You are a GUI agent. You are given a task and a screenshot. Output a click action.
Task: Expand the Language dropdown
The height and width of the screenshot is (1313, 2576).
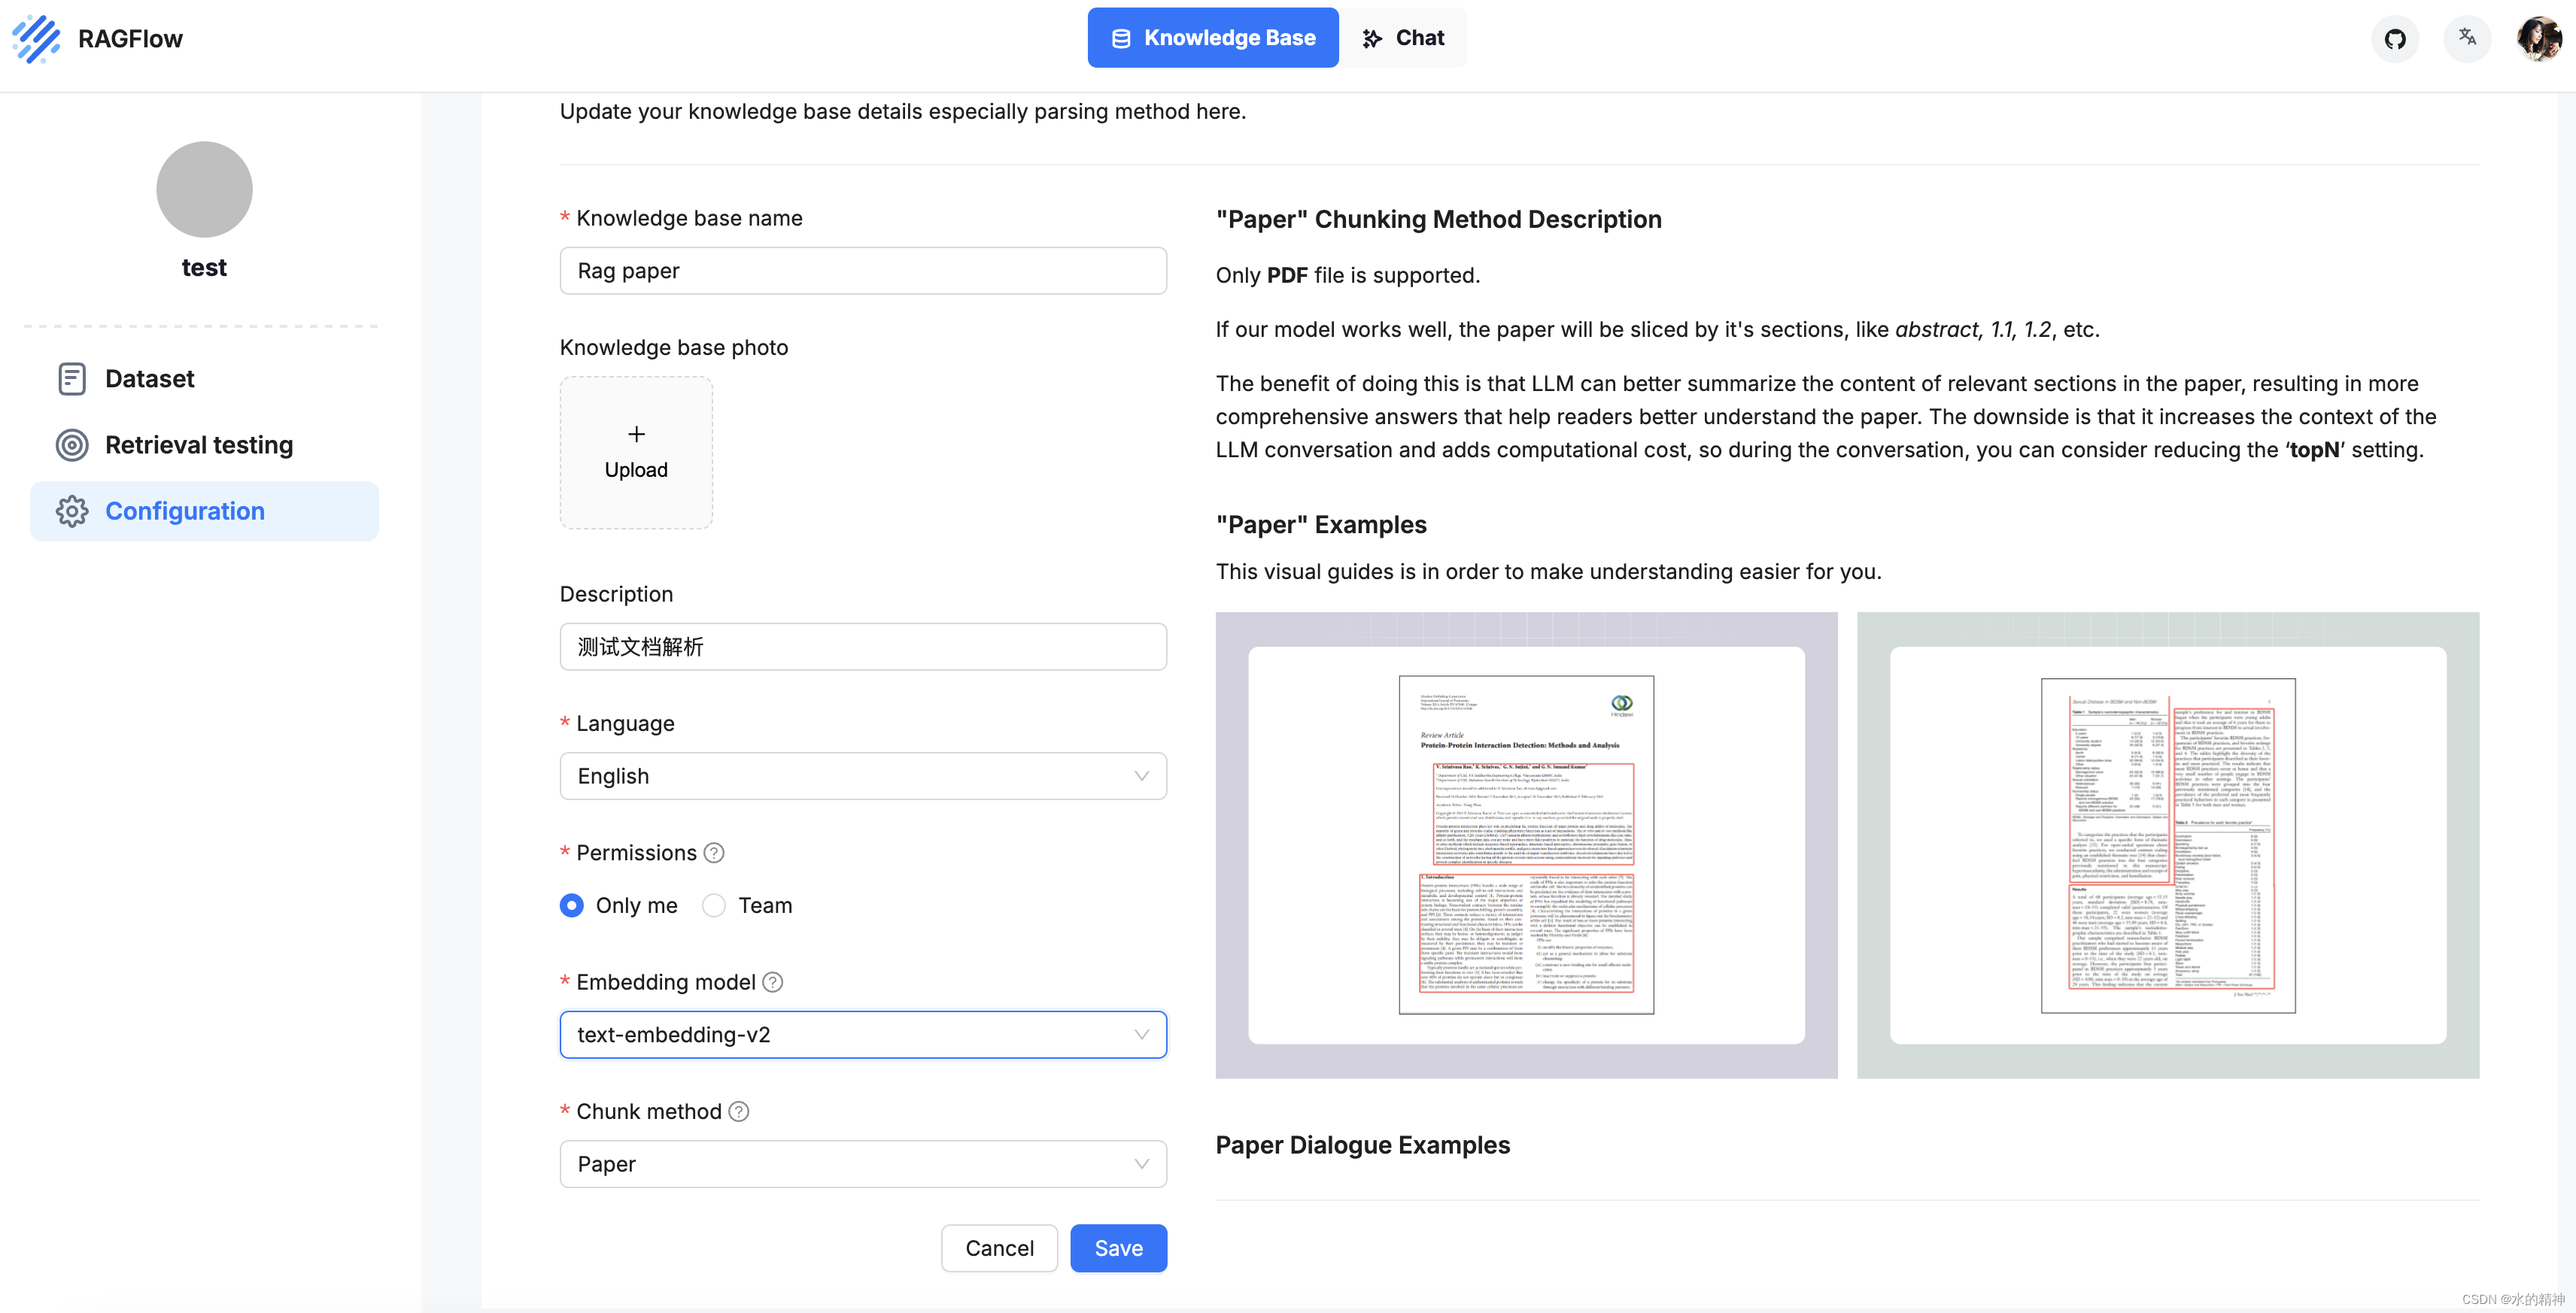[863, 774]
